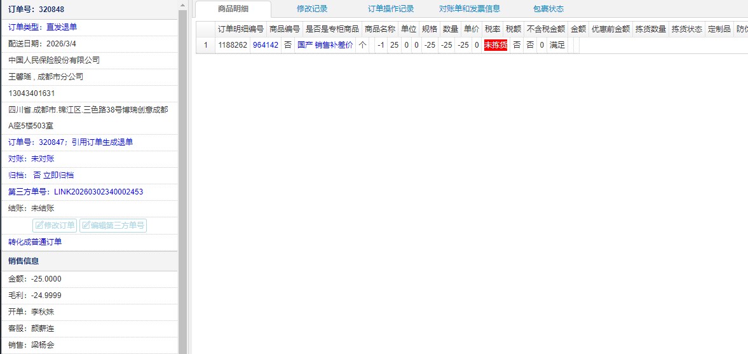This screenshot has width=748, height=354.
Task: Click the edit icon on 编辑第三方单号 button
Action: [86, 225]
